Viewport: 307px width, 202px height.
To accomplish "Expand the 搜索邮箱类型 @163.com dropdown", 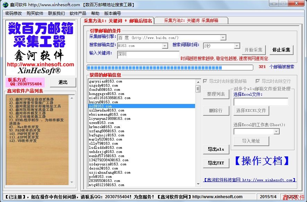I will click(x=165, y=46).
